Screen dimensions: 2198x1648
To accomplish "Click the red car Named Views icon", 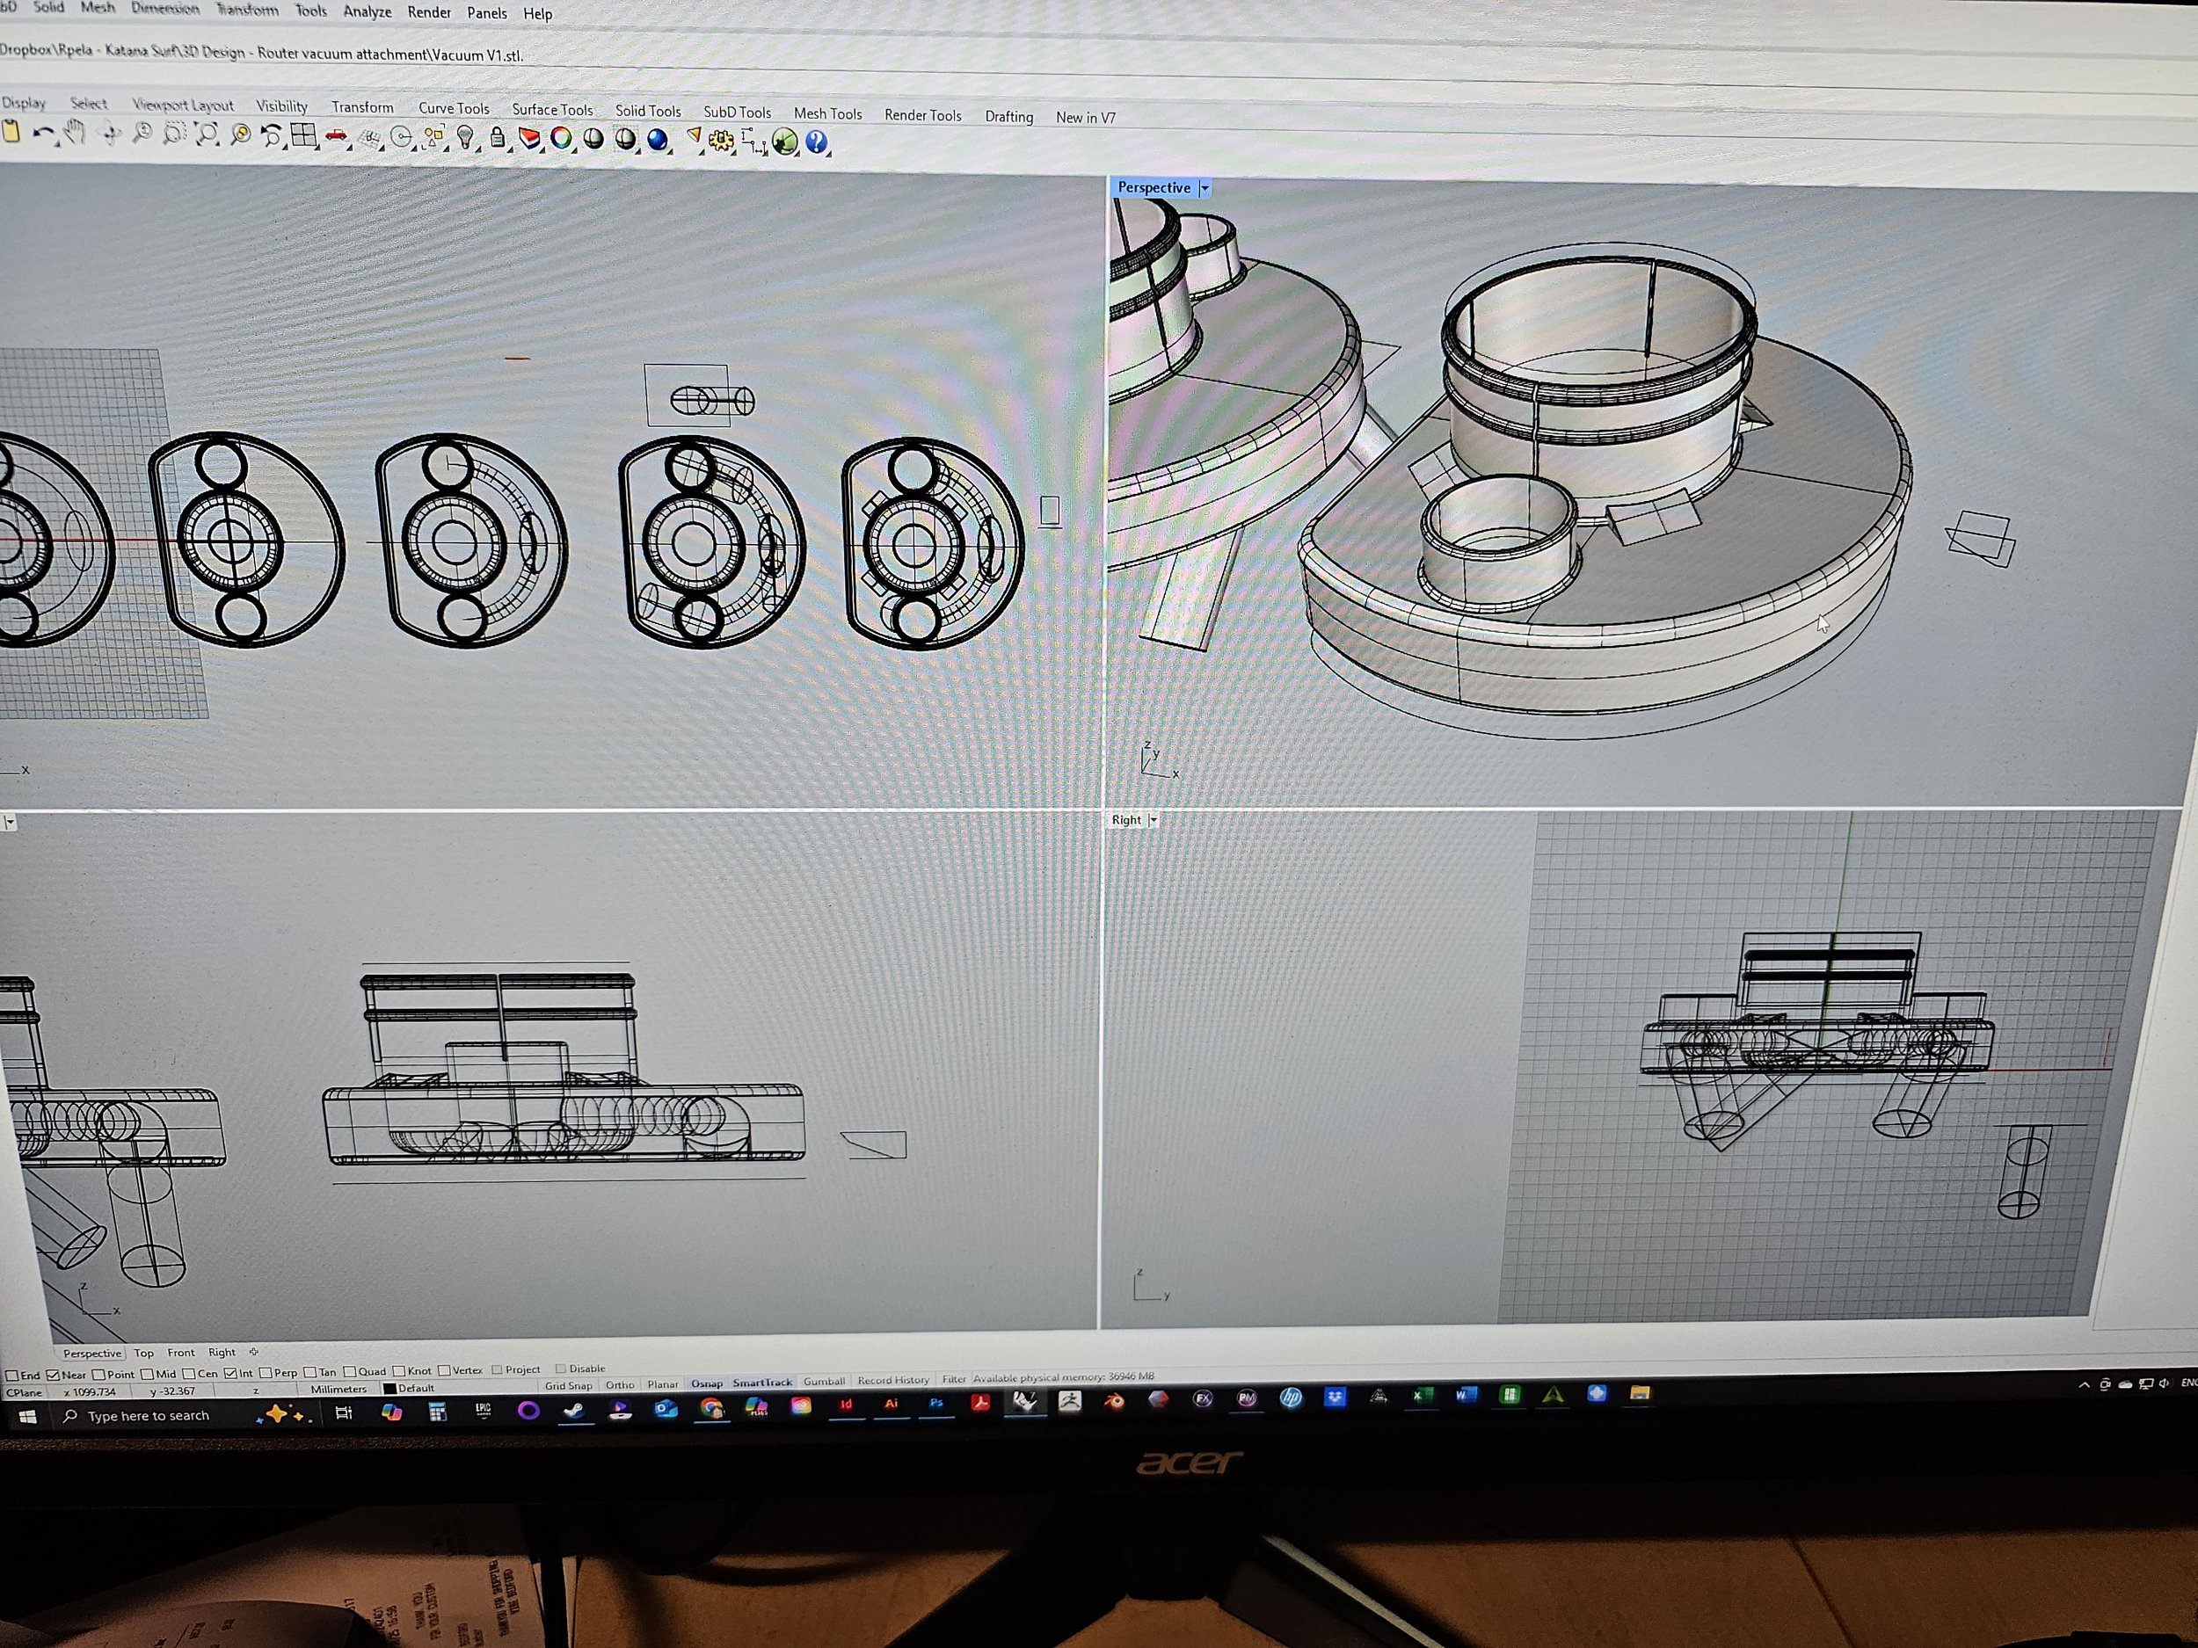I will [337, 136].
